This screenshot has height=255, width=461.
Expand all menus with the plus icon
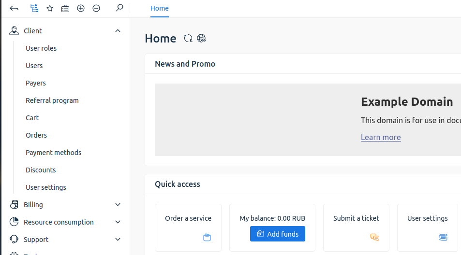pos(81,8)
